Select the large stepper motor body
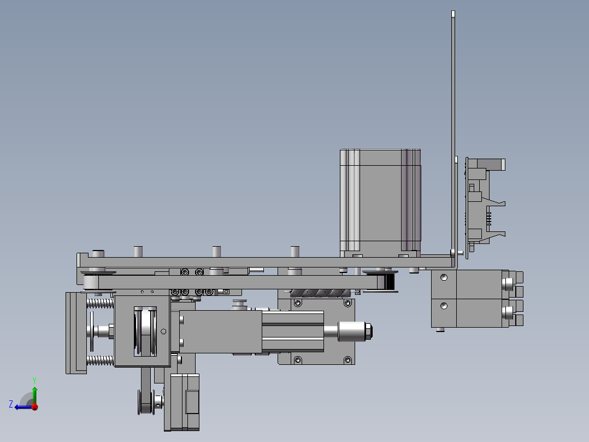Screen dimensions: 589x442 [x=380, y=203]
